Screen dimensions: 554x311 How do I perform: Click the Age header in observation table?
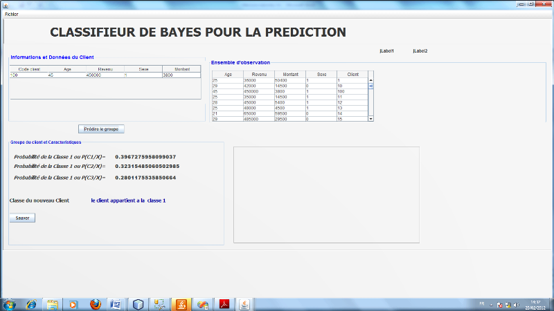(228, 75)
